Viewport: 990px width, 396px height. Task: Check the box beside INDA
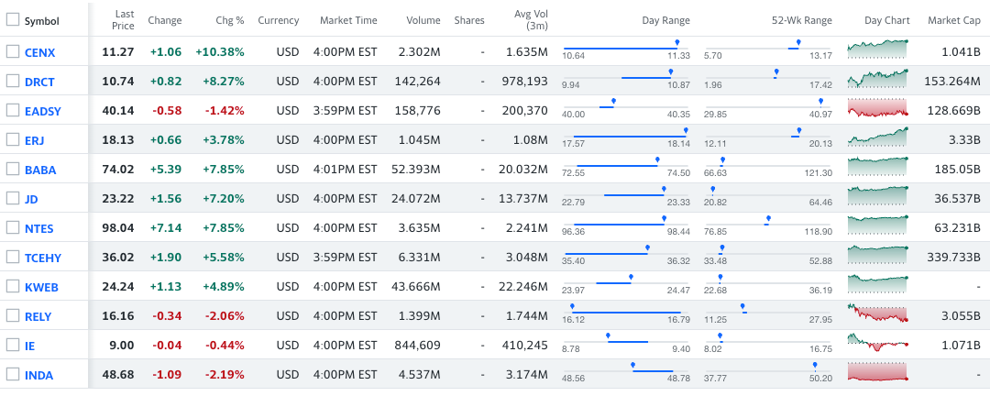click(13, 374)
